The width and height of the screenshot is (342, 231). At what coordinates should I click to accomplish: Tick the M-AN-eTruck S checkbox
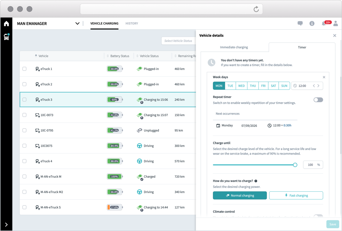click(x=25, y=207)
